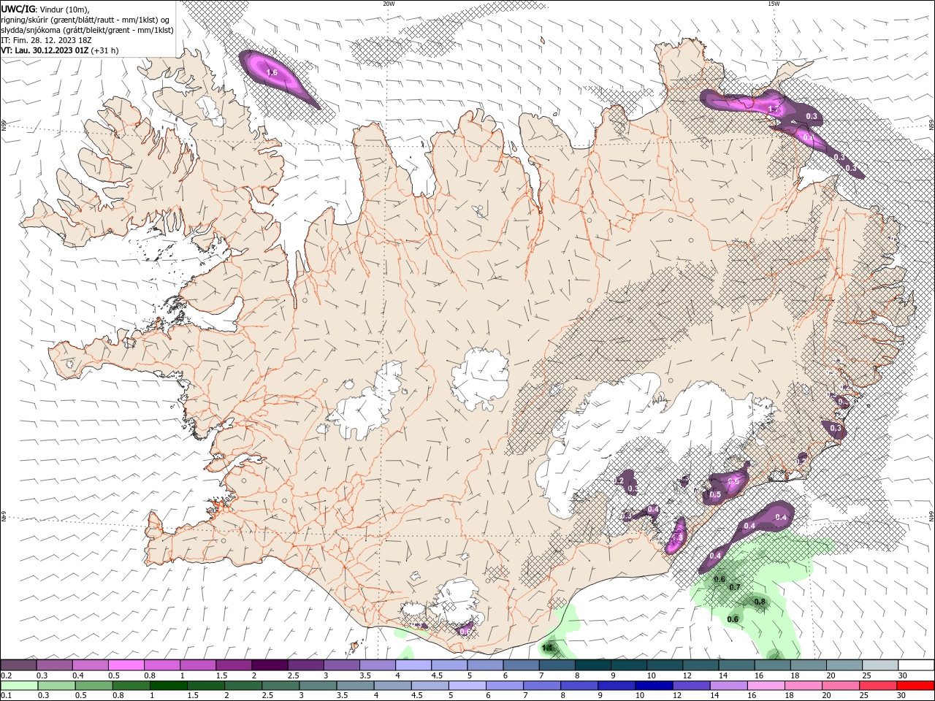Click the 'VT: Lau. 30.12.2023 01Z (+31 h)' line
Image resolution: width=935 pixels, height=701 pixels.
click(60, 50)
